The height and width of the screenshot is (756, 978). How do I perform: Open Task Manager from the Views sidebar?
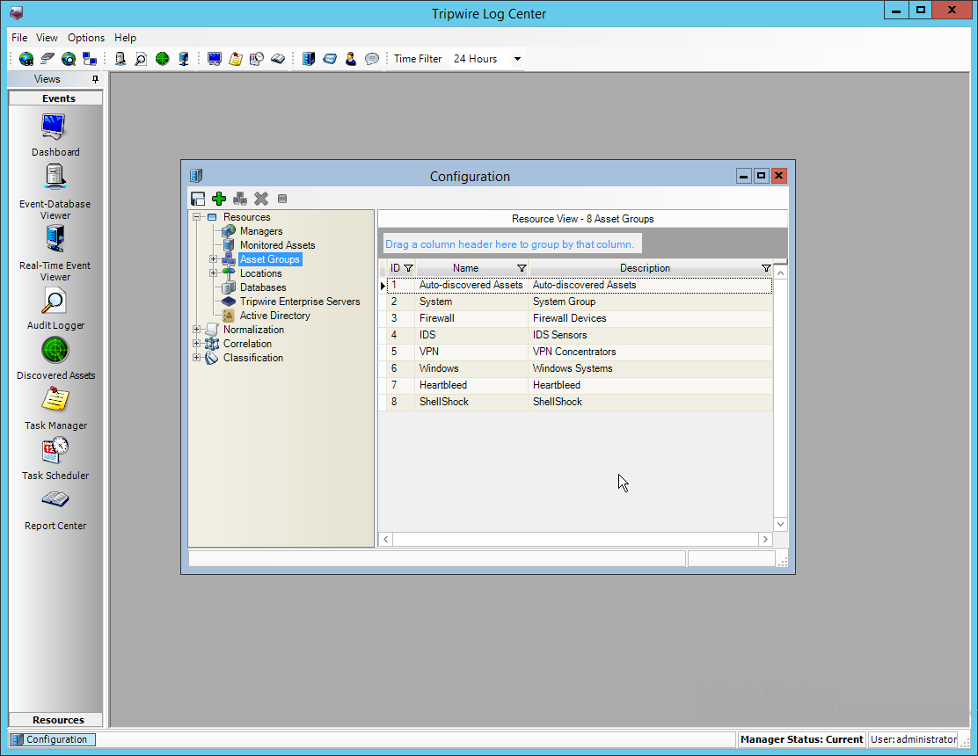[x=55, y=408]
